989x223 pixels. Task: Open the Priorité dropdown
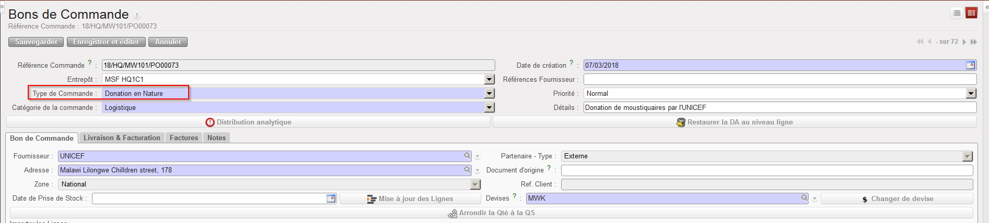click(971, 93)
